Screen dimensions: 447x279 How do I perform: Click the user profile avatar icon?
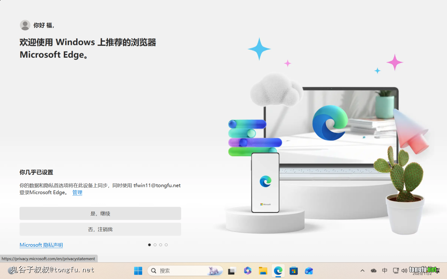(25, 25)
